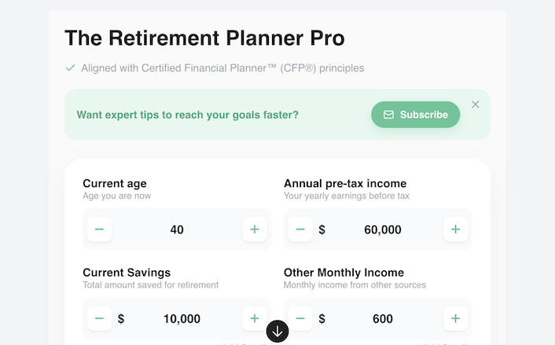The image size is (555, 345).
Task: Click the expert tips banner text
Action: [x=188, y=115]
